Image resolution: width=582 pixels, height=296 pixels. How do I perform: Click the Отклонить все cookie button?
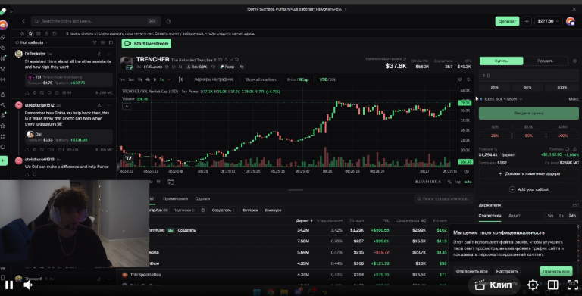click(x=472, y=271)
